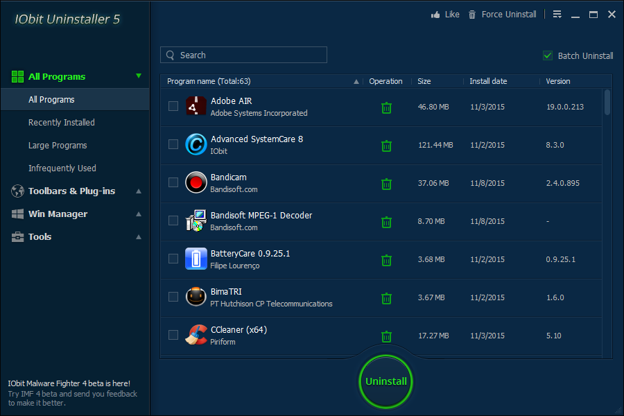Maximize the IObit Uninstaller window

[593, 15]
